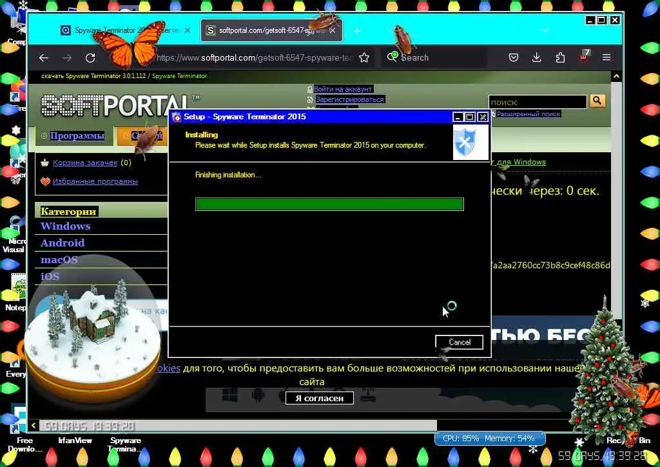660x467 pixels.
Task: Click the heart favorites icon
Action: point(46,181)
